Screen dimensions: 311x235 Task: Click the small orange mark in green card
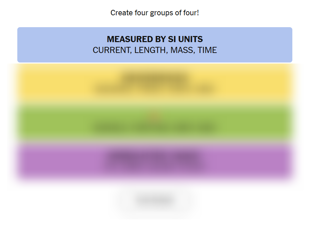[x=155, y=117]
